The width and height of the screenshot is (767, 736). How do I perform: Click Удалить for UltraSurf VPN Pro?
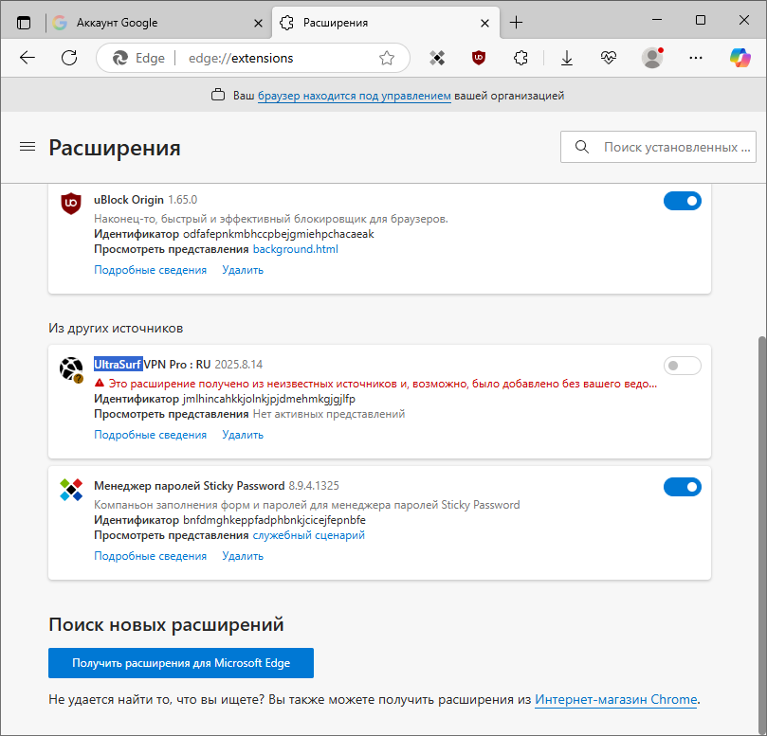coord(243,435)
